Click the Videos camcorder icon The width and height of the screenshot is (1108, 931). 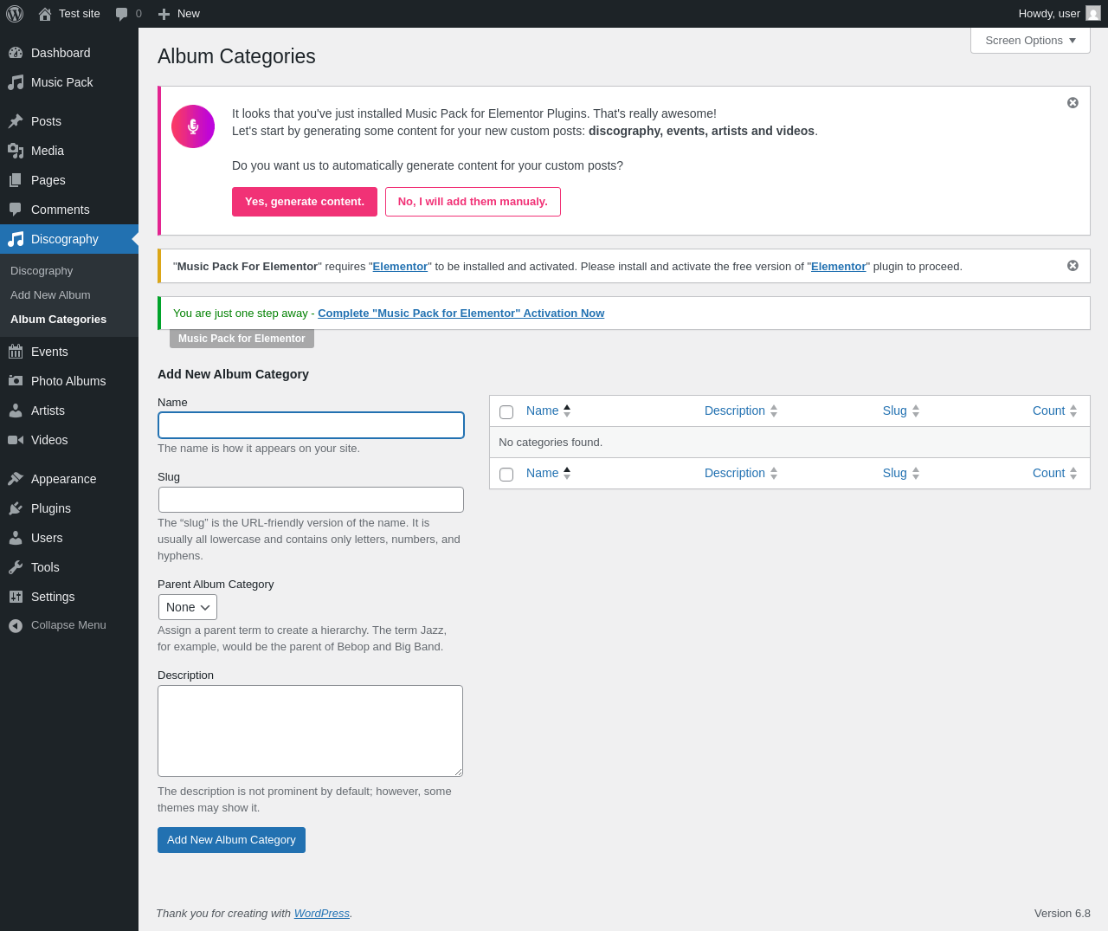[x=16, y=440]
